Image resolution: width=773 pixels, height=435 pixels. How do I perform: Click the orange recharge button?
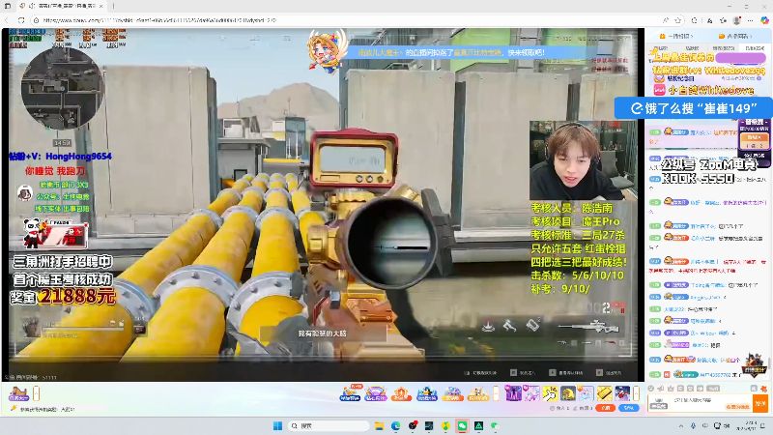point(606,408)
